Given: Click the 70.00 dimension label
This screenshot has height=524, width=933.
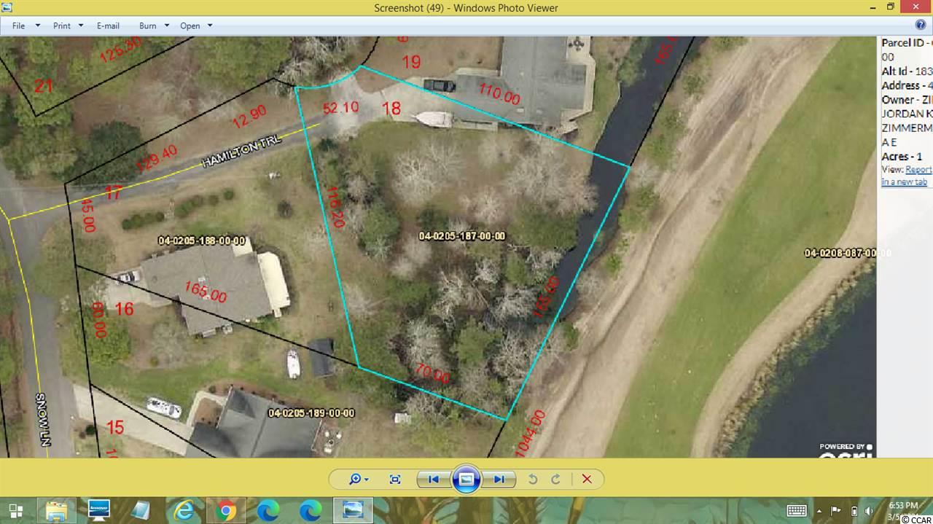Looking at the screenshot, I should click(432, 374).
